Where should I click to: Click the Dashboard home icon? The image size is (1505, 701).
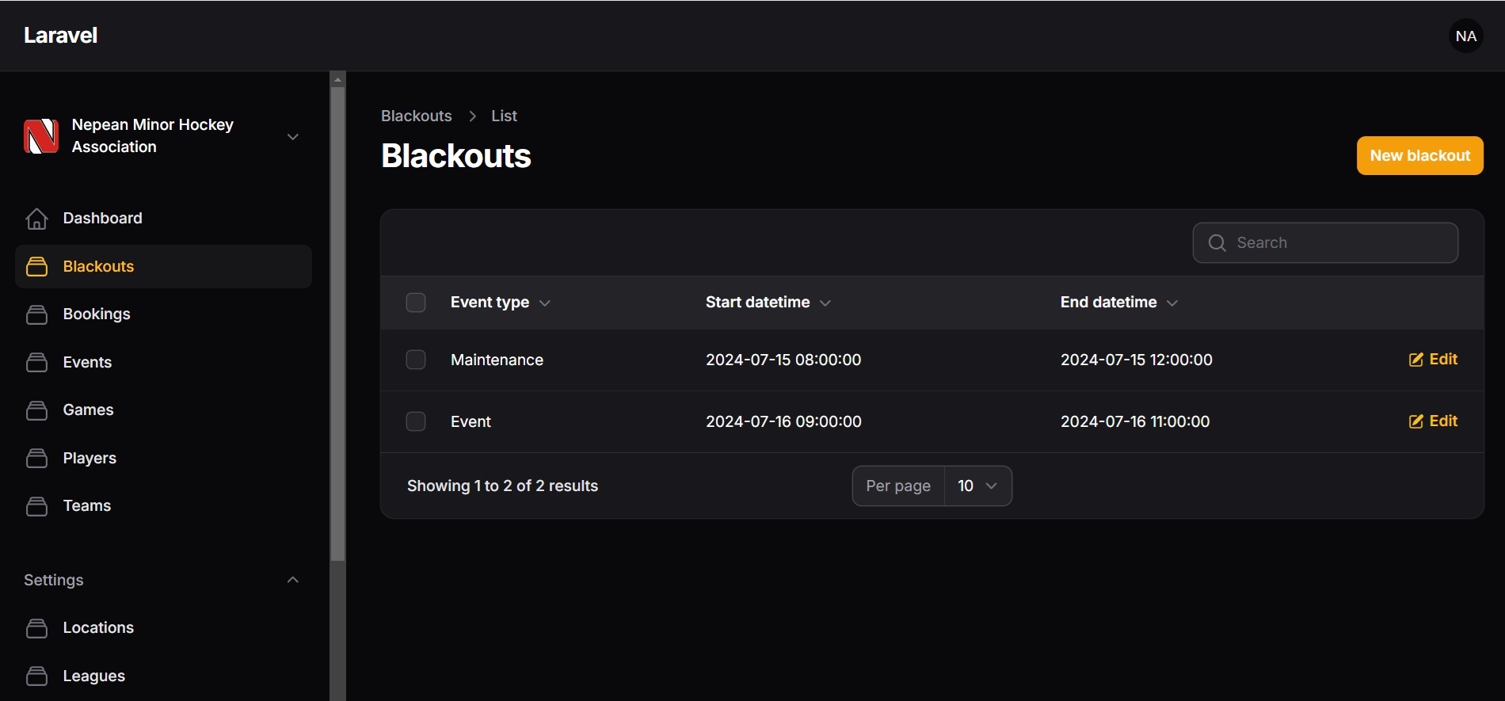pyautogui.click(x=36, y=219)
